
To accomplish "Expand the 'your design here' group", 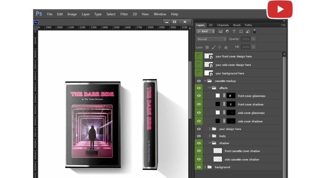I will pos(209,129).
